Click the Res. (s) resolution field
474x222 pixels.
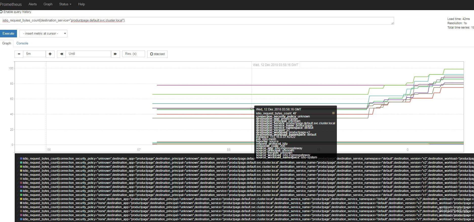coord(134,54)
